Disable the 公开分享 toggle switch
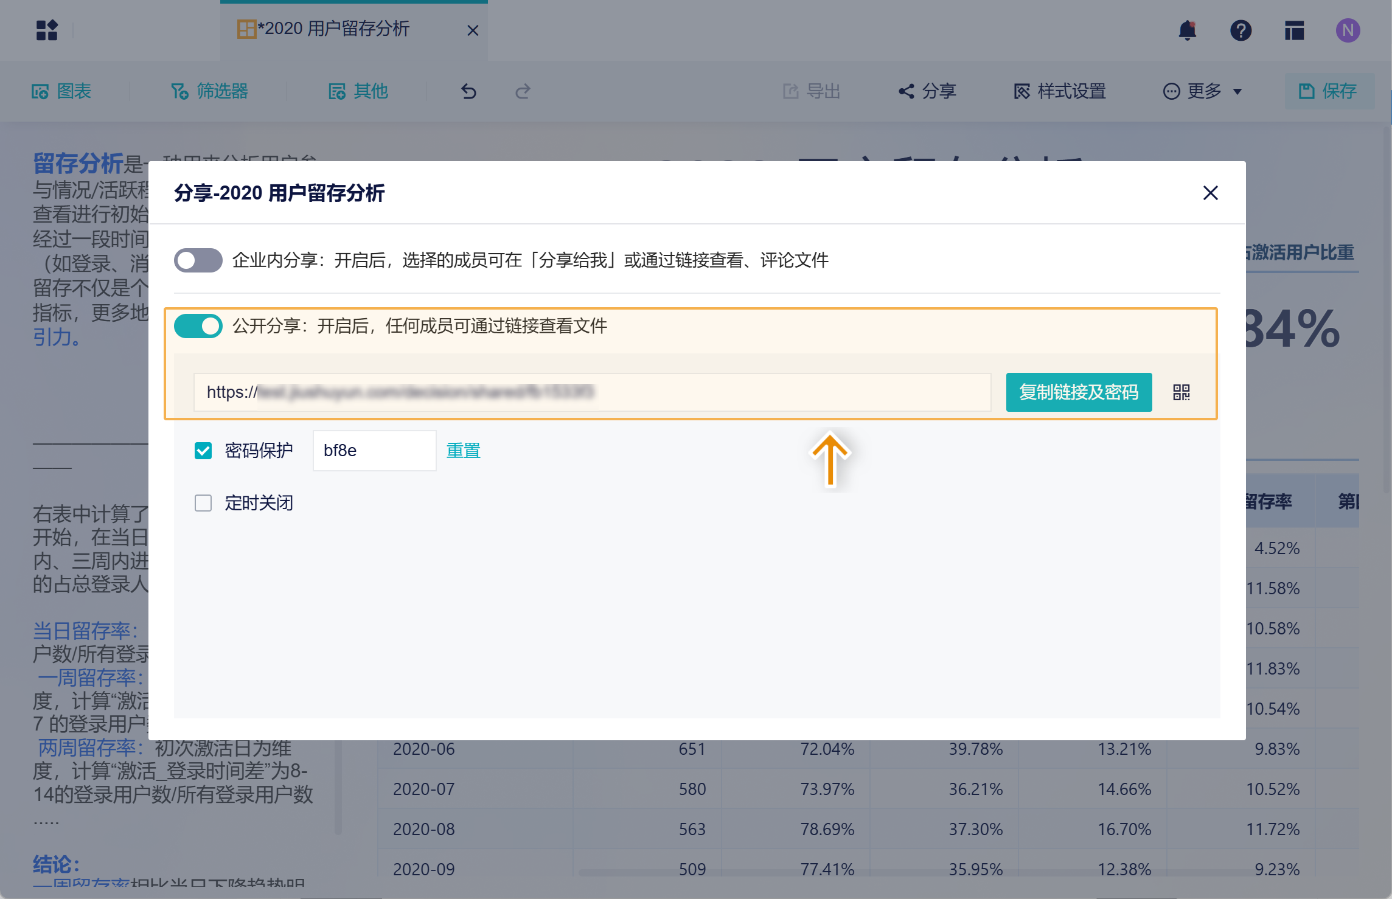Viewport: 1392px width, 899px height. (198, 326)
